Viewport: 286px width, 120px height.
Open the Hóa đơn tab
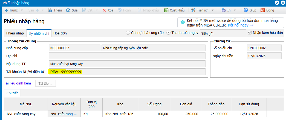click(60, 33)
